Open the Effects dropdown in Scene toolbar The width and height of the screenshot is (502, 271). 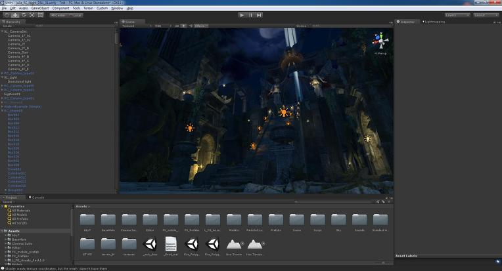(x=201, y=26)
